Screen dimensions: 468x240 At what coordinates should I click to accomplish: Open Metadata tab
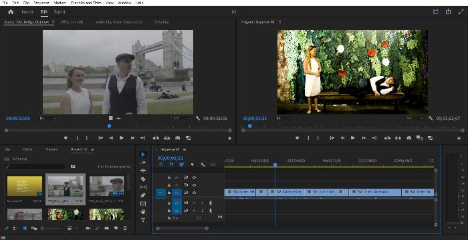[x=162, y=22]
